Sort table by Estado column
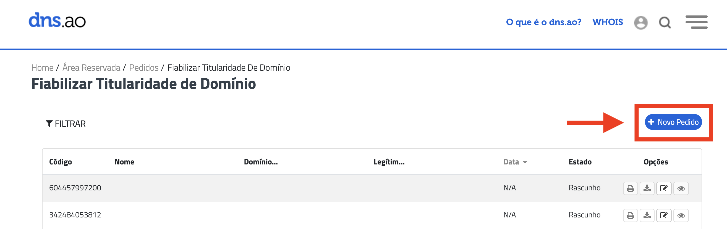 click(x=580, y=162)
